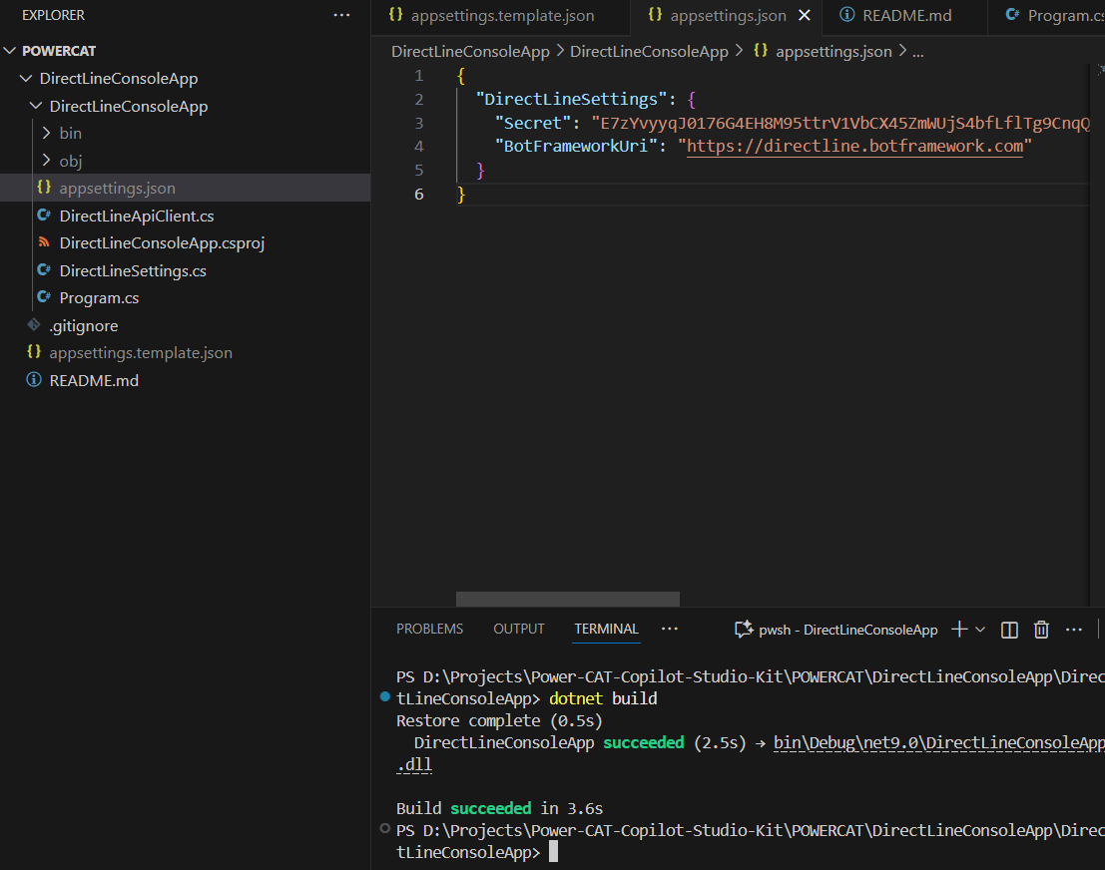Click the icon beside DirectLineConsoleApp.csproj
Viewport: 1105px width, 870px height.
[x=43, y=242]
